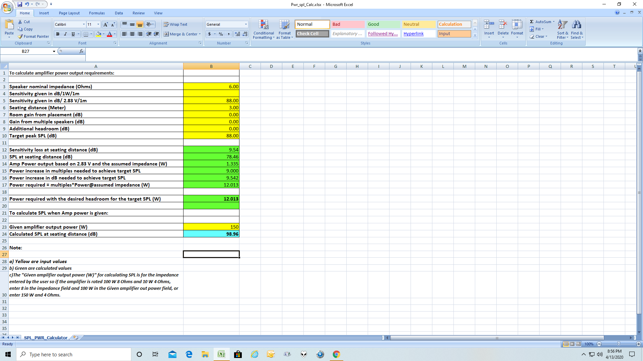Screen dimensions: 643x361
Task: Increase decimal places
Action: coord(237,34)
